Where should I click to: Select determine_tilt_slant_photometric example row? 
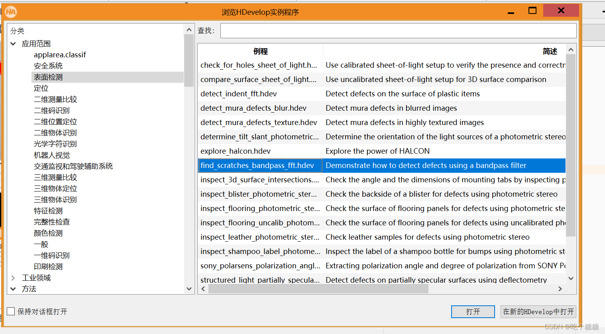click(382, 137)
